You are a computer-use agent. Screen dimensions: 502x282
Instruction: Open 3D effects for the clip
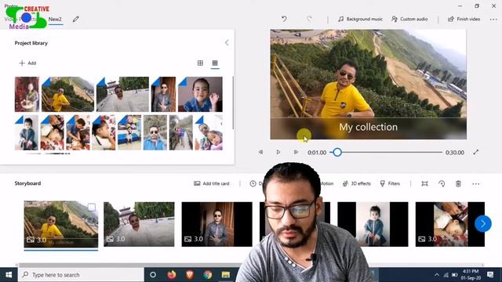click(357, 183)
